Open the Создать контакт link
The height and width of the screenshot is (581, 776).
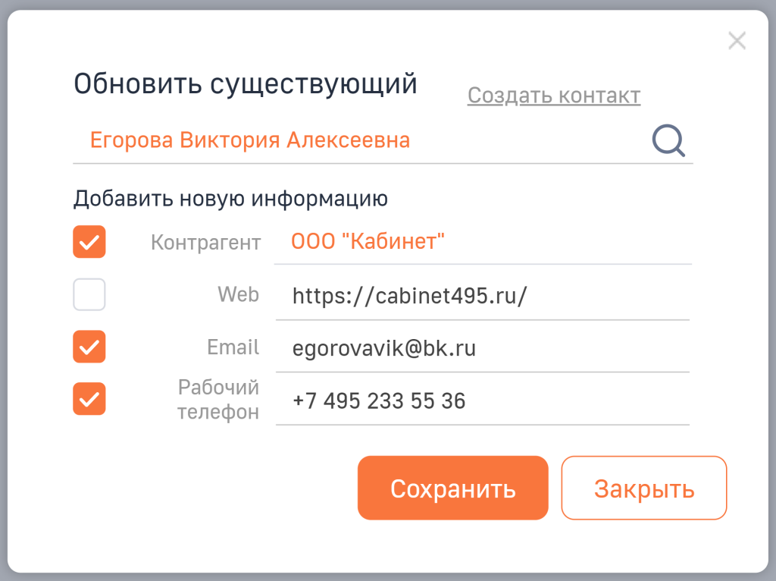pyautogui.click(x=554, y=96)
